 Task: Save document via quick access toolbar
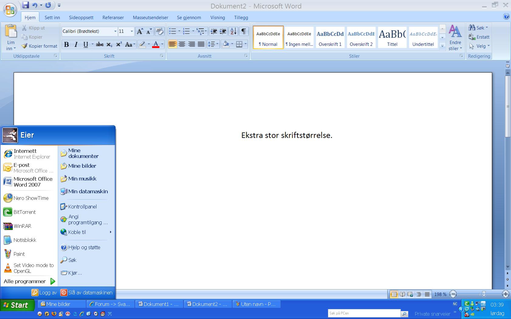click(26, 5)
